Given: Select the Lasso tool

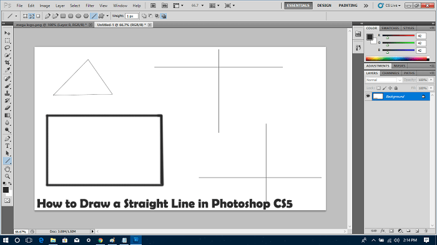Looking at the screenshot, I should [x=7, y=47].
